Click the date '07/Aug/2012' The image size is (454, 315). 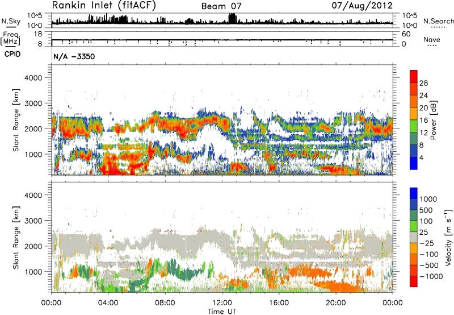[362, 5]
